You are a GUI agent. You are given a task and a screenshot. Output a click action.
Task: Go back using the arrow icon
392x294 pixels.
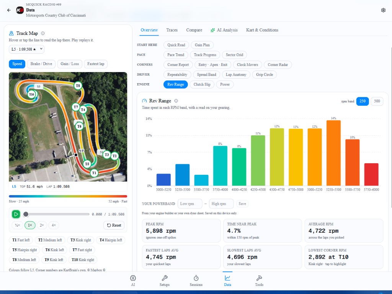(9, 10)
